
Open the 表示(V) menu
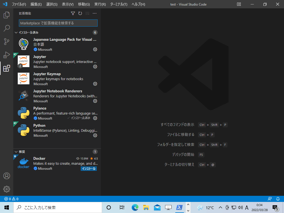pos(68,4)
